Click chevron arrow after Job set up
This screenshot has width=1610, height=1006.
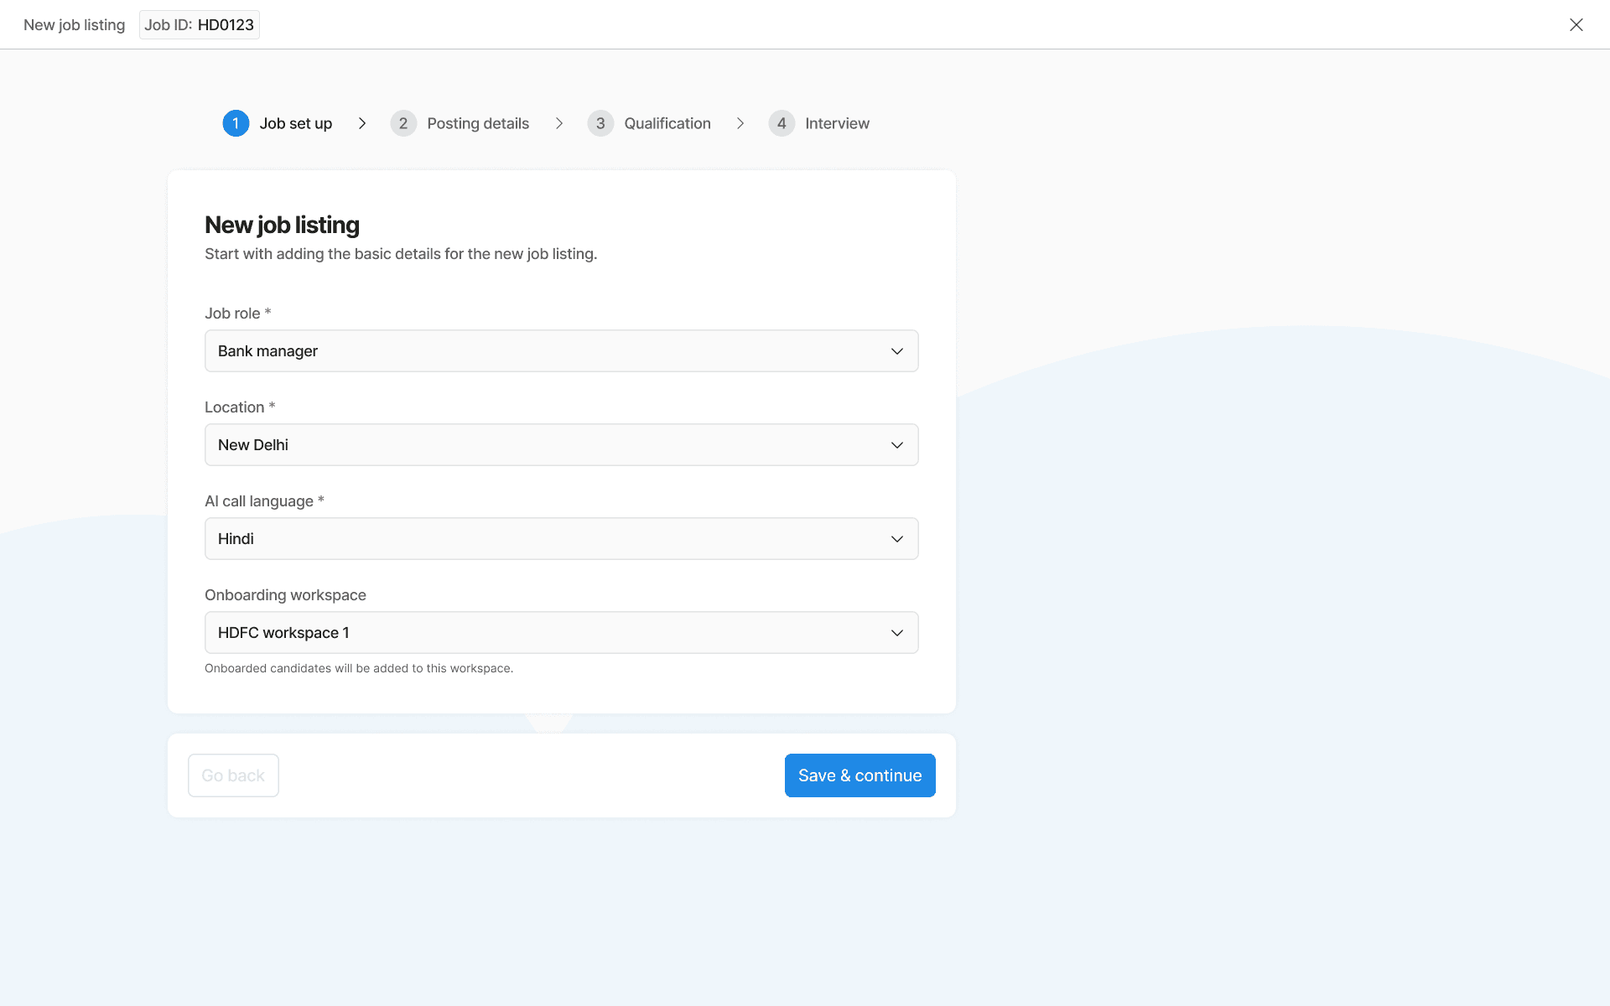point(362,123)
